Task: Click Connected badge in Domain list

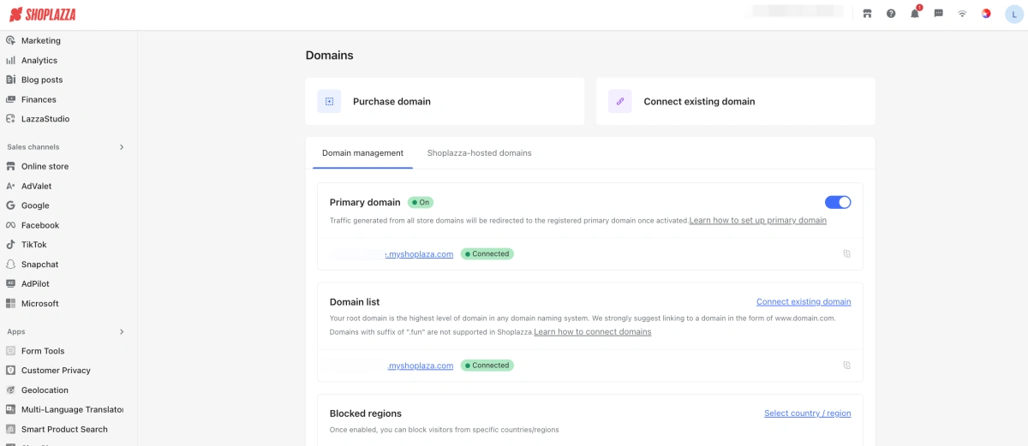Action: pos(487,365)
